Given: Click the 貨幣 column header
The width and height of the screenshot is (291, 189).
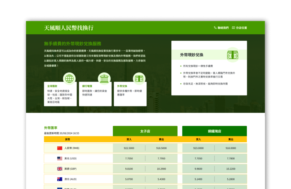Looking at the screenshot, I should pyautogui.click(x=67, y=139).
